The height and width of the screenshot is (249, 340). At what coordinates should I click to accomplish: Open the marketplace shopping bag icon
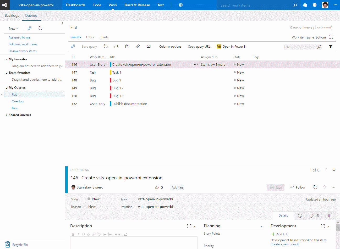click(305, 5)
